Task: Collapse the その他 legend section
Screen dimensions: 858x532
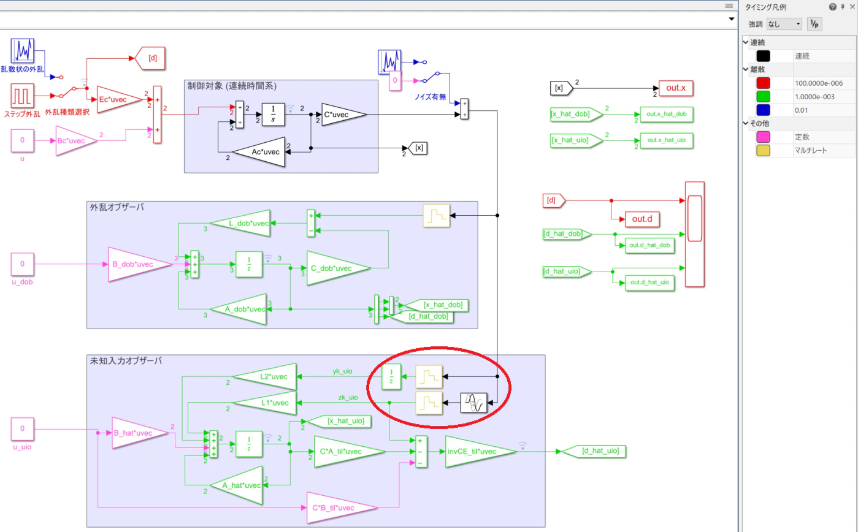Action: 746,123
